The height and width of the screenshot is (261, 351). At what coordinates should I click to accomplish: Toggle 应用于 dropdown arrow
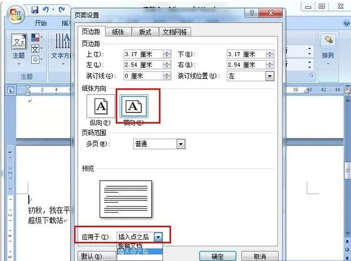pyautogui.click(x=158, y=237)
